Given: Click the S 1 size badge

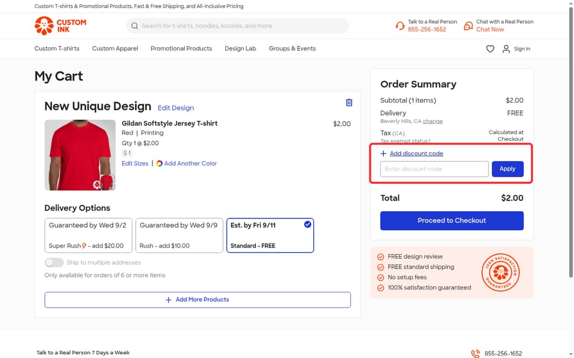Looking at the screenshot, I should pos(127,153).
